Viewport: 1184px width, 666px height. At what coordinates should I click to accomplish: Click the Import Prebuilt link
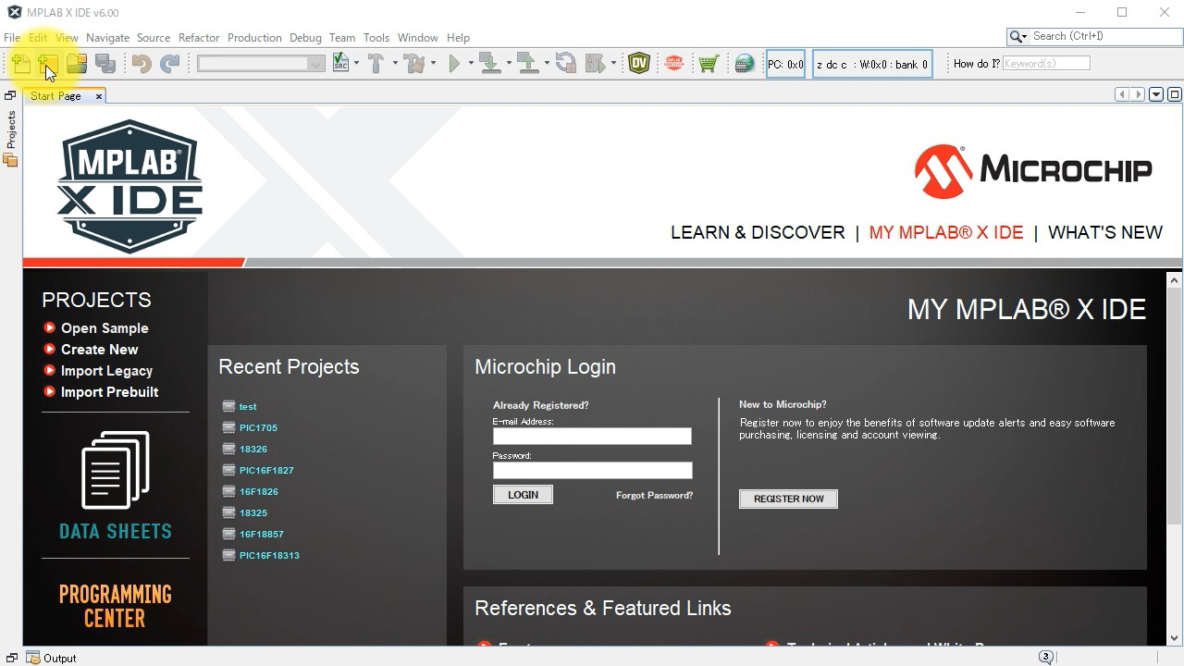109,392
